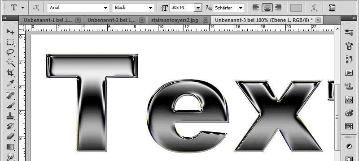Open the text color swatch

pos(296,8)
